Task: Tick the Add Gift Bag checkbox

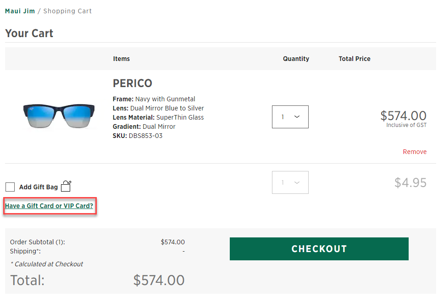Action: pyautogui.click(x=10, y=187)
